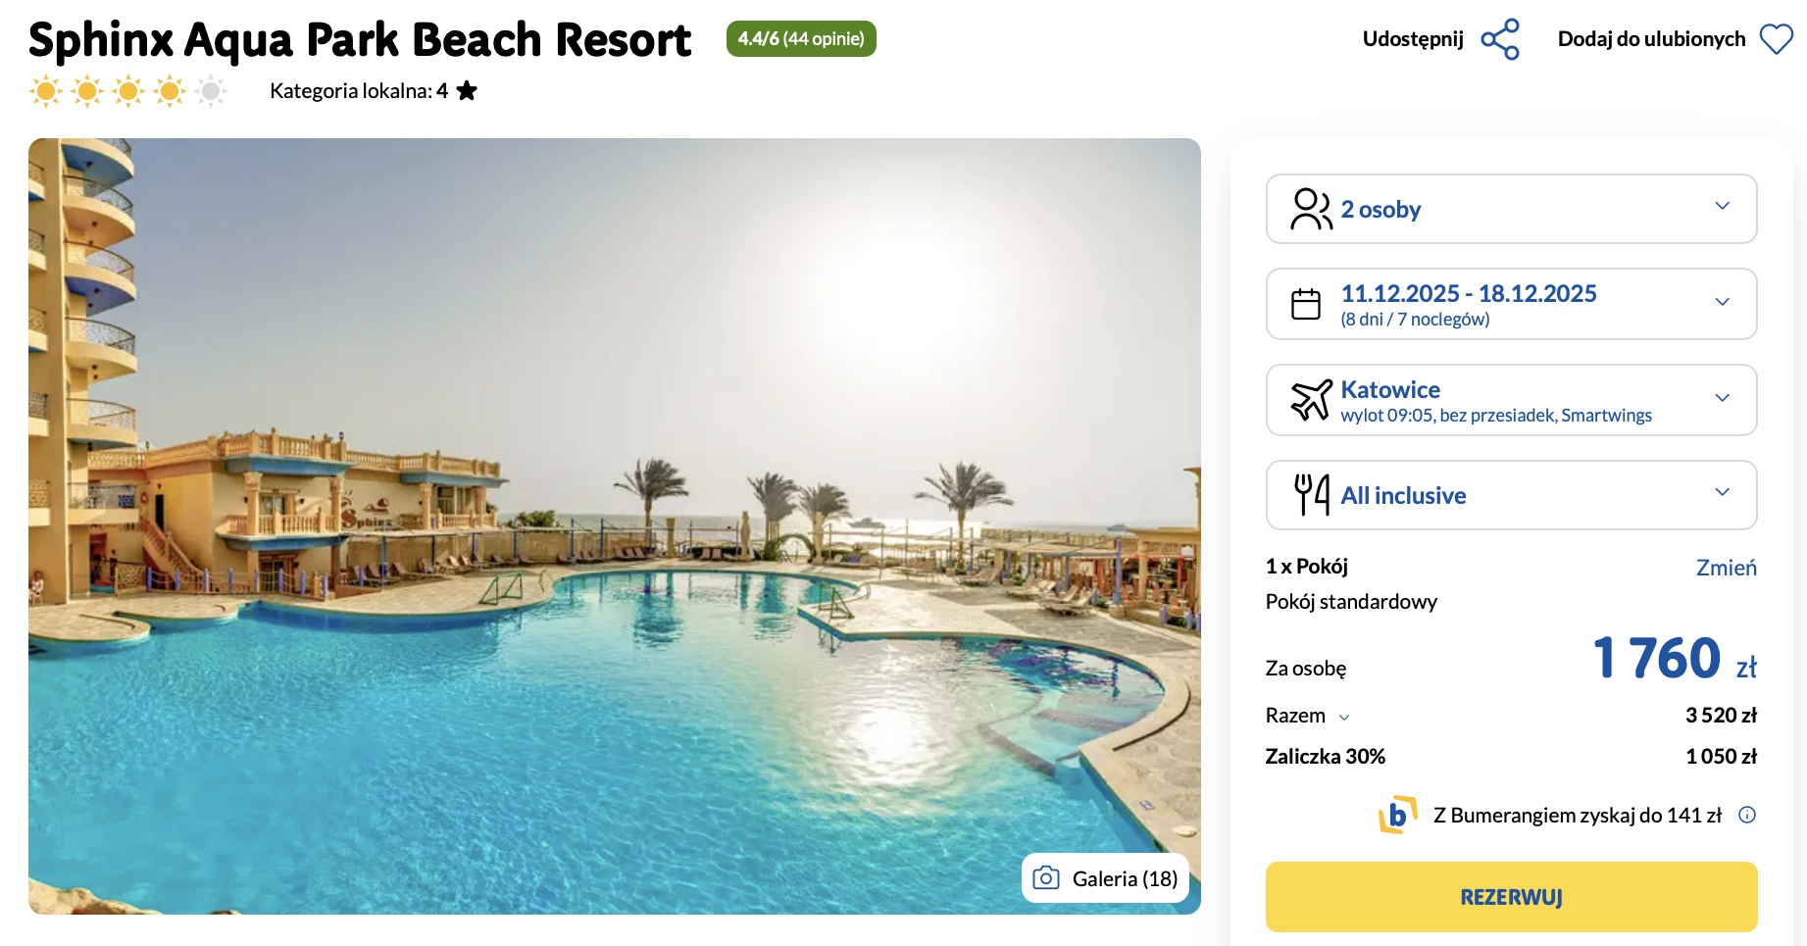Expand the Razem price breakdown
Viewport: 1807px width, 946px height.
click(1344, 718)
